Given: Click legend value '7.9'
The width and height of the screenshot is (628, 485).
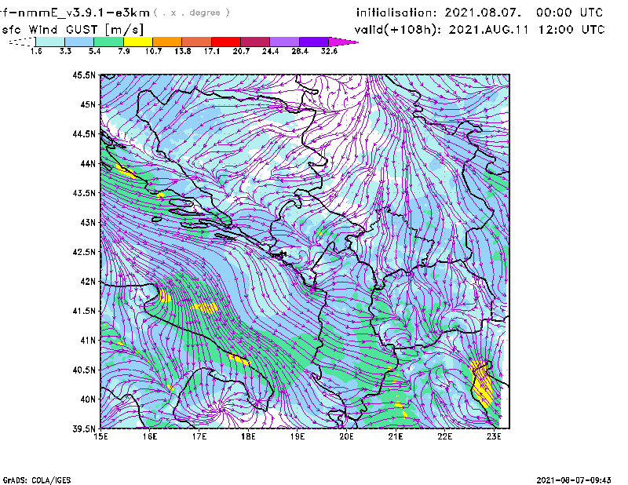Looking at the screenshot, I should (124, 51).
